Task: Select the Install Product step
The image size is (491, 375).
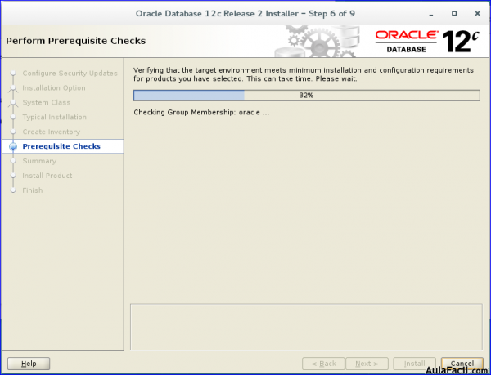Action: pos(47,176)
